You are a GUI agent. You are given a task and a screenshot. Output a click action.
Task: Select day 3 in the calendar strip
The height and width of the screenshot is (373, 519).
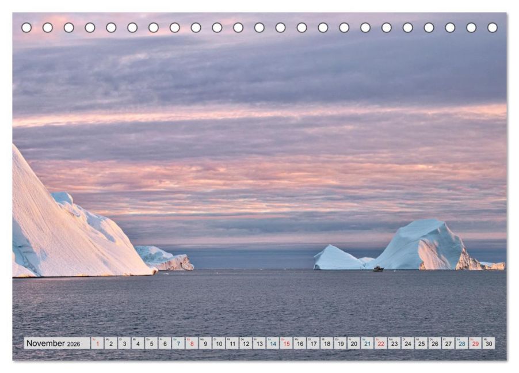tap(124, 343)
